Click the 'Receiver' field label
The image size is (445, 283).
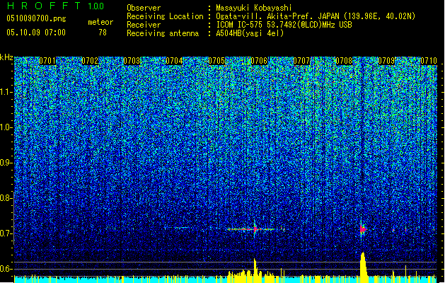coord(144,25)
